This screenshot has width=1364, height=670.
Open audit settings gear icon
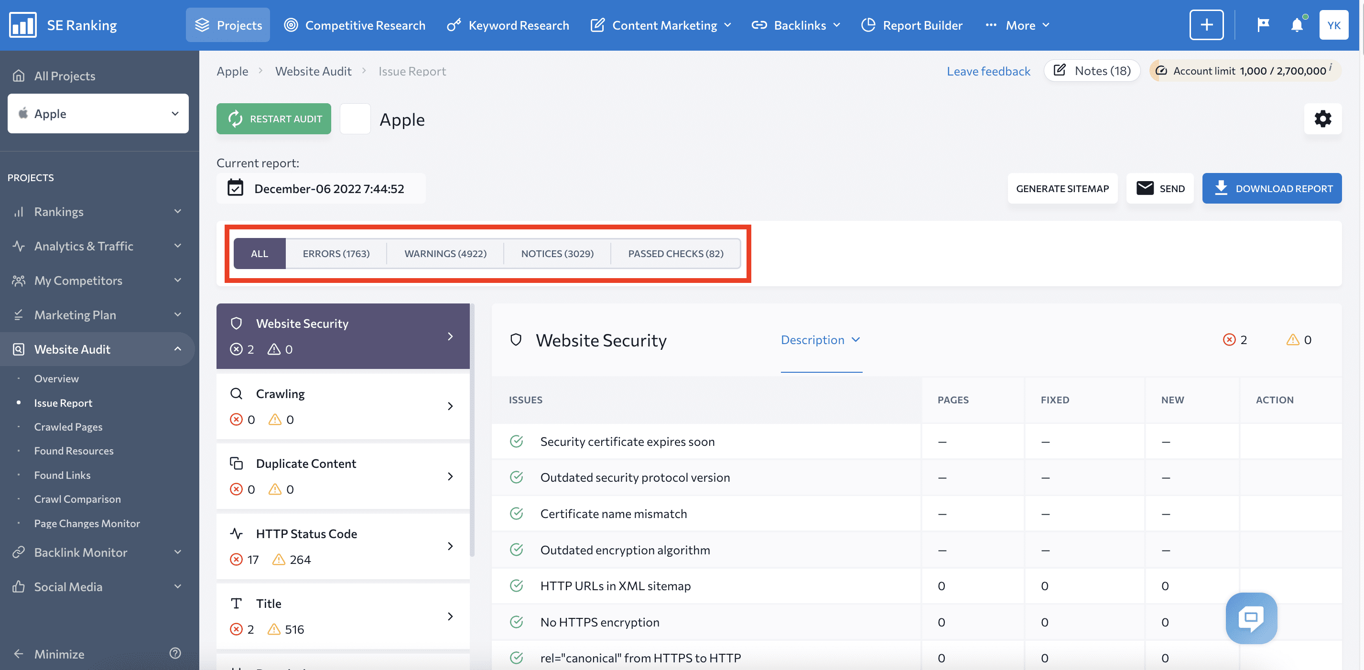1323,119
